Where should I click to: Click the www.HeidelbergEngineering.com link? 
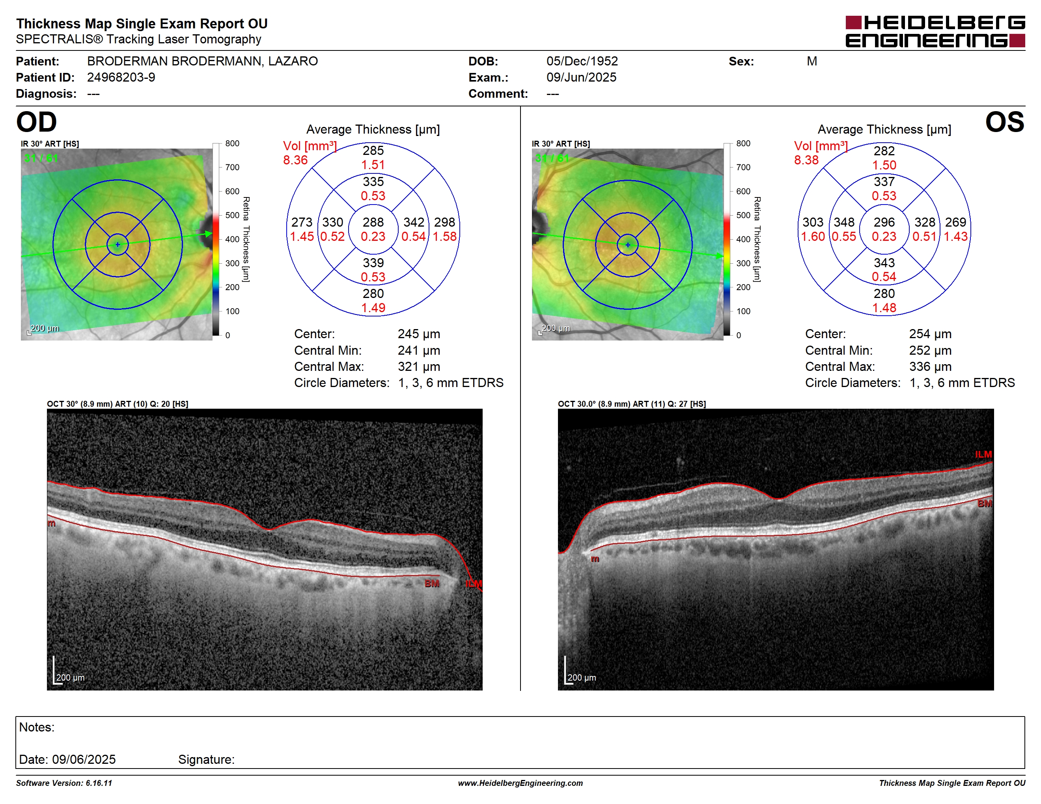pos(520,783)
